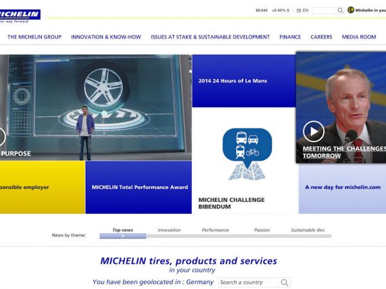The image size is (386, 289).
Task: Open MICHELIN Total Performance Award tile
Action: pyautogui.click(x=138, y=188)
